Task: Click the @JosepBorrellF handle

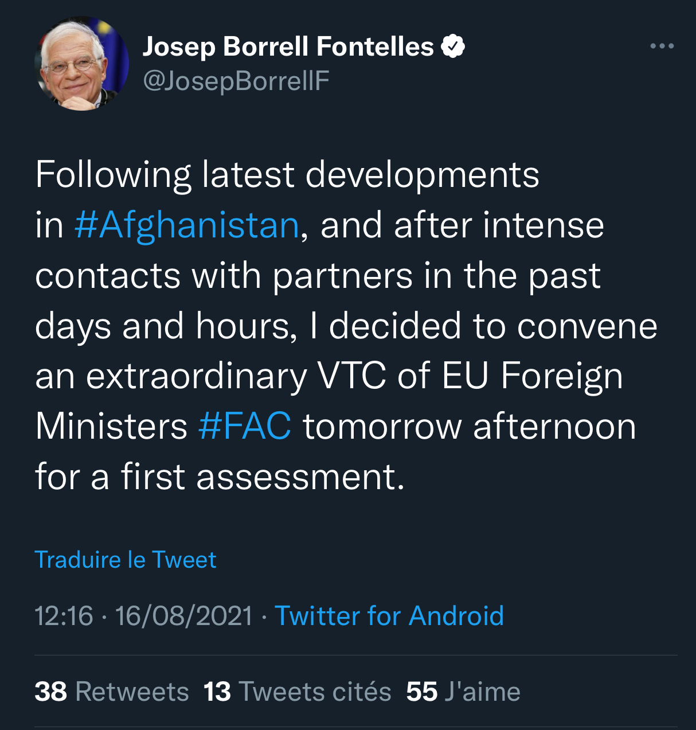Action: [x=236, y=81]
